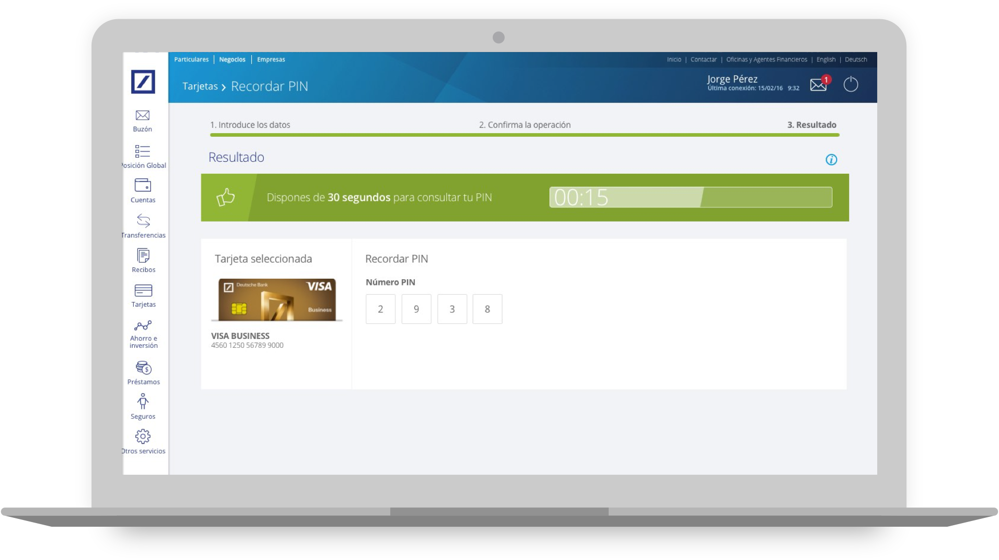Viewport: 999px width, 560px height.
Task: Click the Visa Business card image
Action: coord(277,300)
